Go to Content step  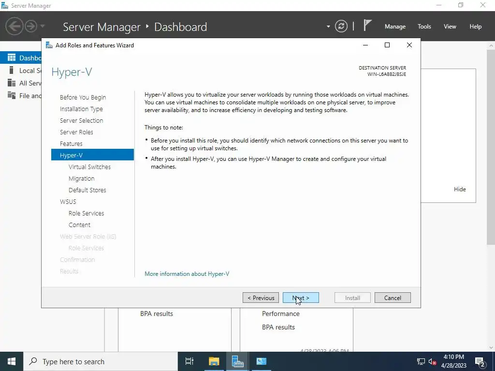click(79, 225)
